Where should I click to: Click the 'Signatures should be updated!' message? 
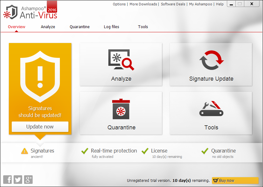click(40, 112)
